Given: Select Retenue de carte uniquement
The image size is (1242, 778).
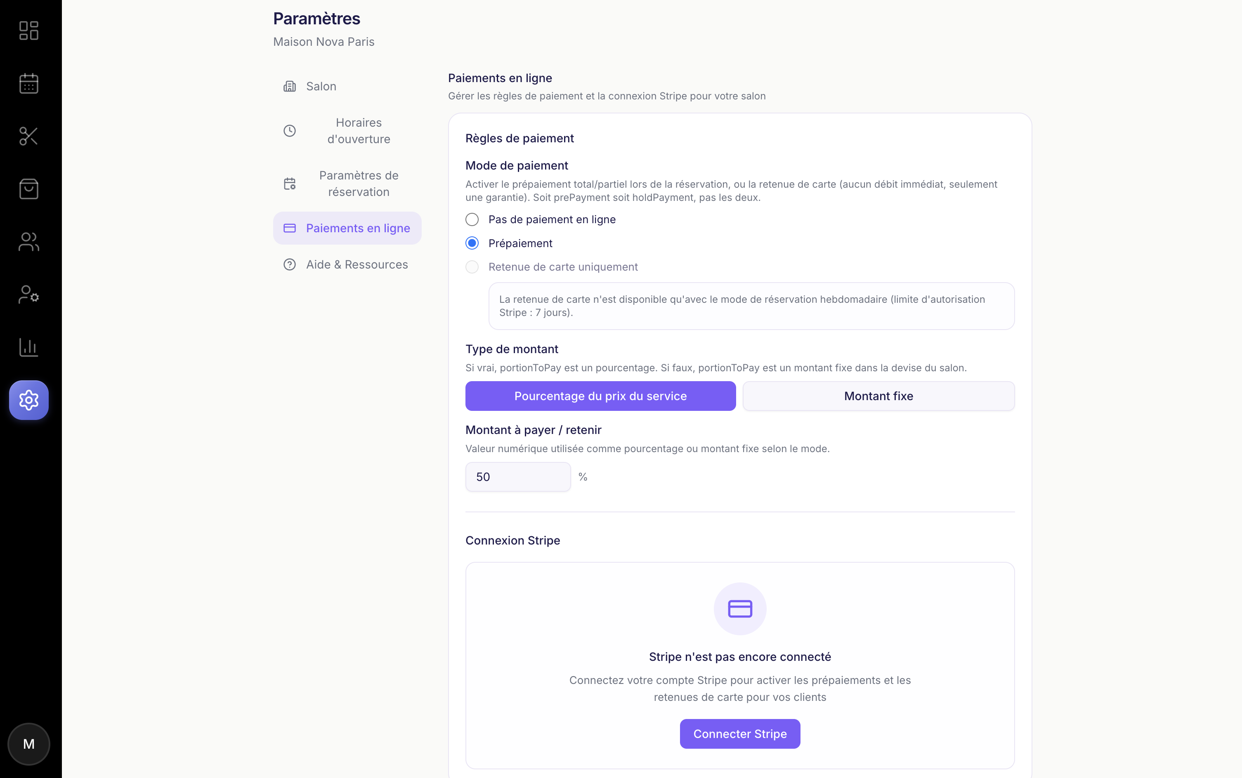Looking at the screenshot, I should (x=472, y=266).
